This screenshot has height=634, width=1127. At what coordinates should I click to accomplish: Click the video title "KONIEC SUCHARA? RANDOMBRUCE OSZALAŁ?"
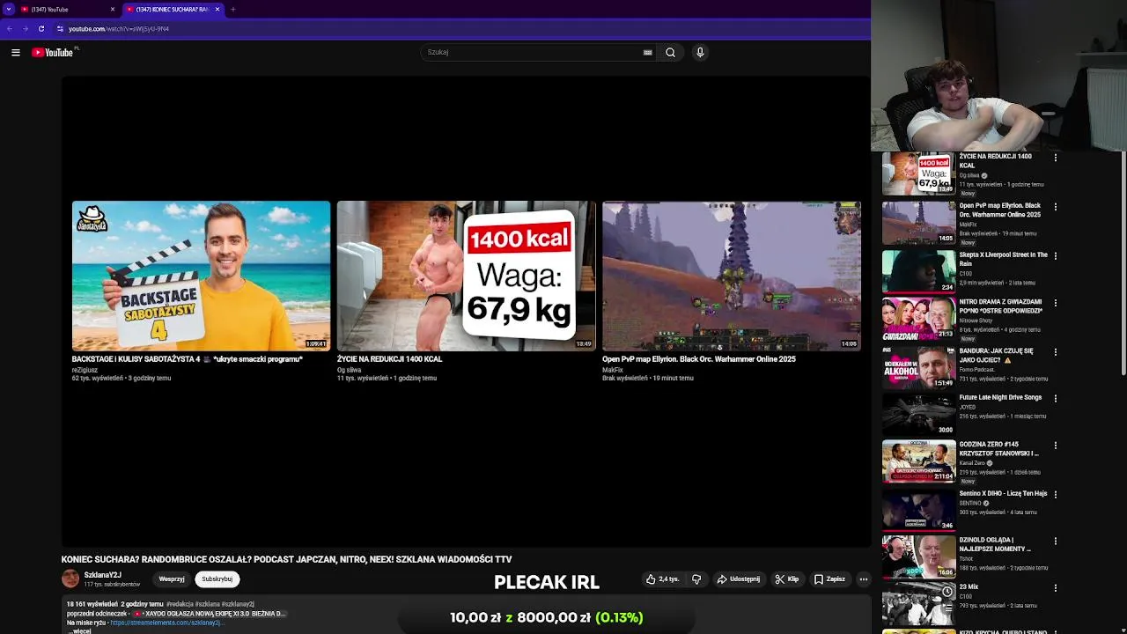(286, 559)
